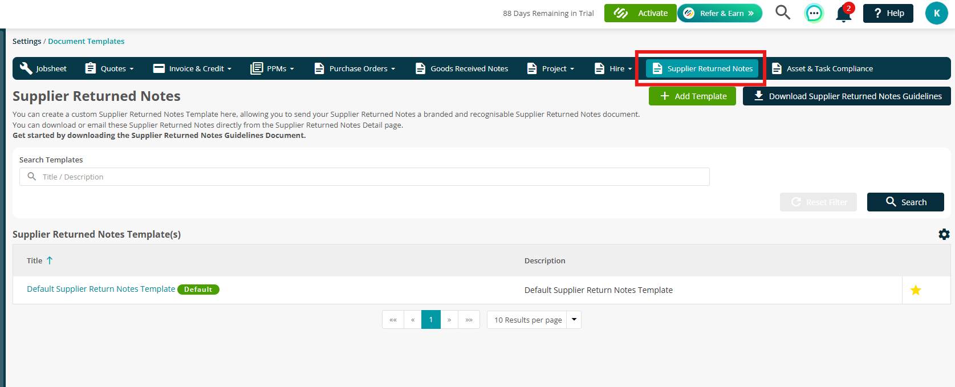Open the Jobsheet templates tab
955x387 pixels.
coord(43,68)
